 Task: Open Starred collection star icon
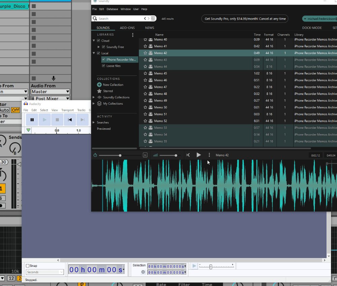99,91
